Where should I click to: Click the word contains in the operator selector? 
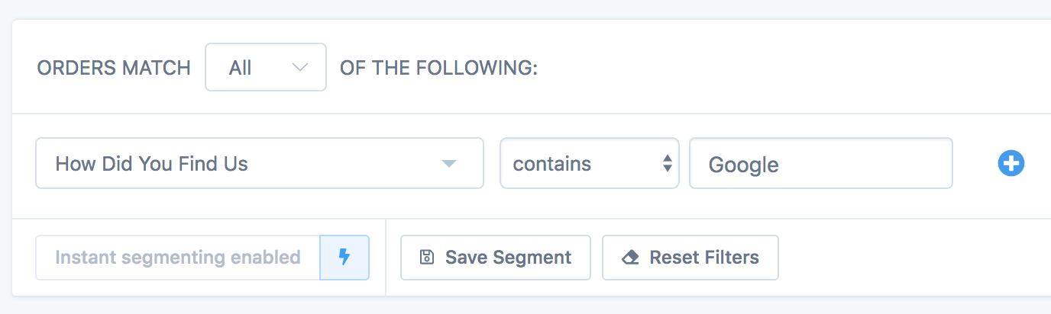551,163
